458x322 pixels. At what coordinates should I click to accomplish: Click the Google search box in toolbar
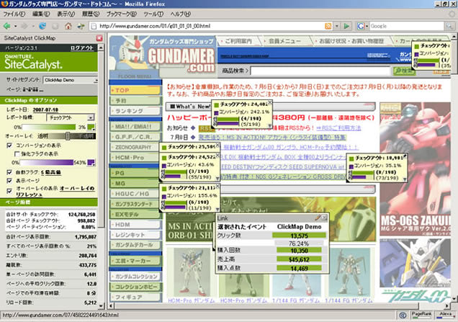click(x=407, y=26)
